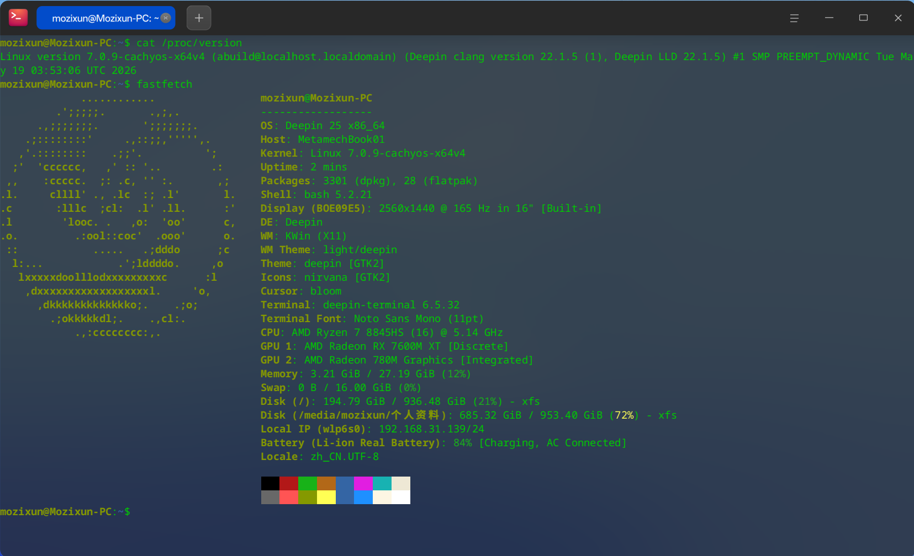Click the 'Terminal Font: Noto Sans Mono' line

[372, 319]
